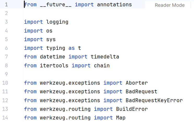Click line number 1 in the gutter
The width and height of the screenshot is (194, 122).
6,5
